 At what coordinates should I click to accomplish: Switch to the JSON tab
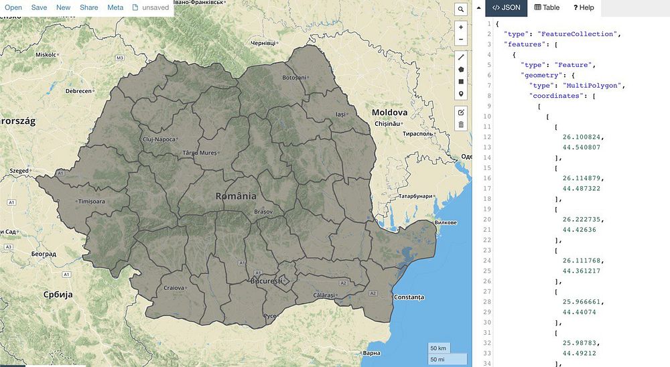click(x=507, y=7)
